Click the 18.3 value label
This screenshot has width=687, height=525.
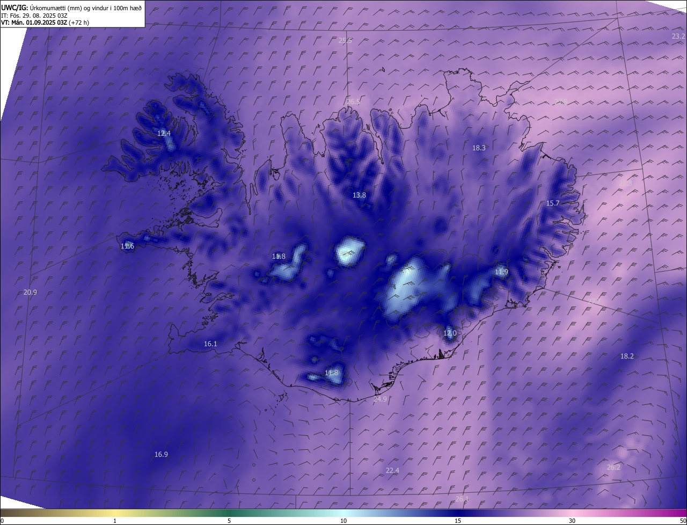click(479, 148)
